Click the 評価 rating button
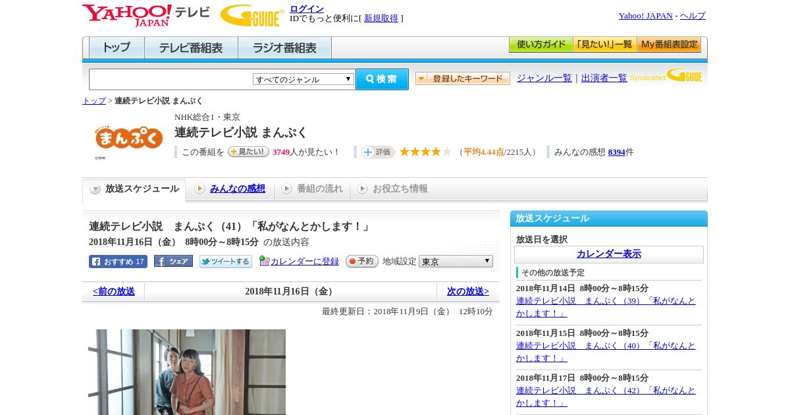 (378, 152)
